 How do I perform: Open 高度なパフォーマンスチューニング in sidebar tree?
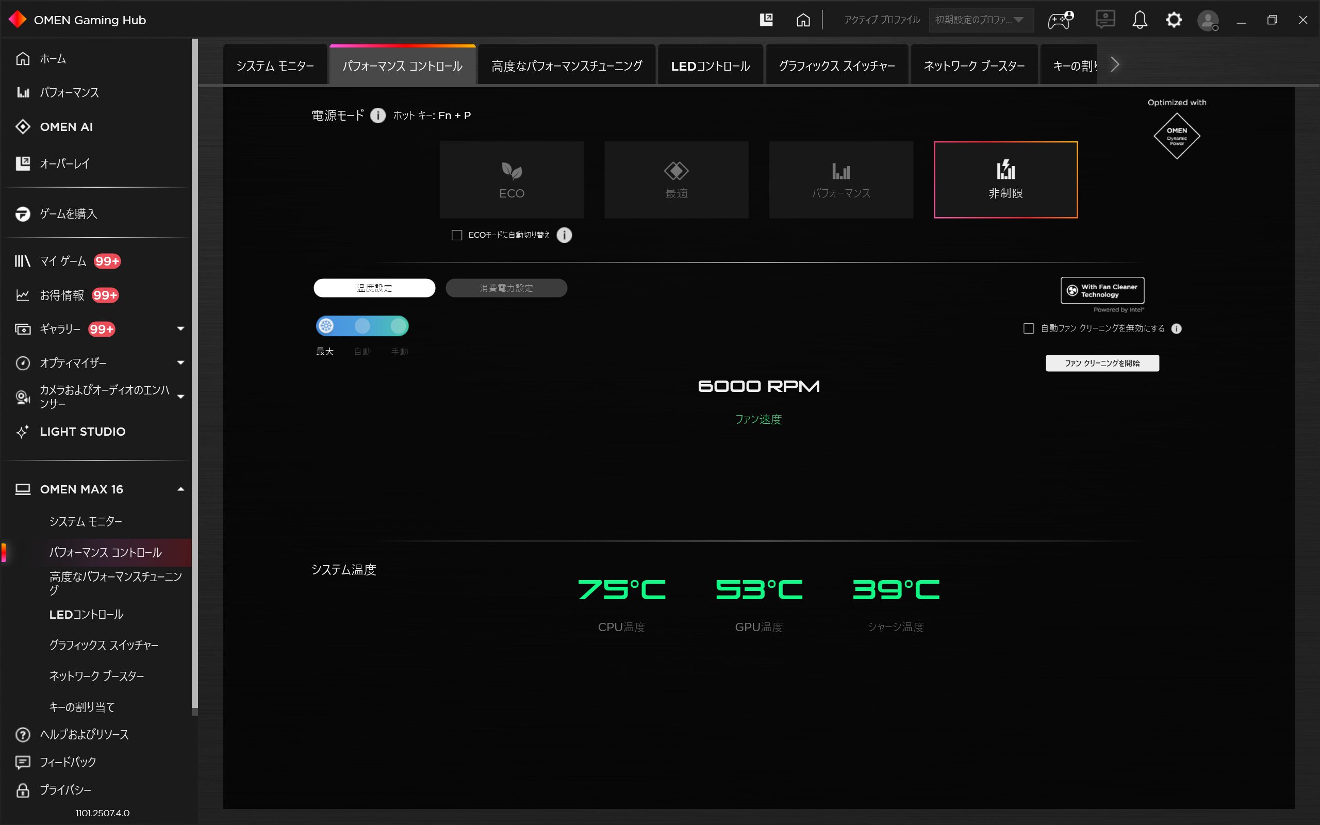click(x=115, y=583)
